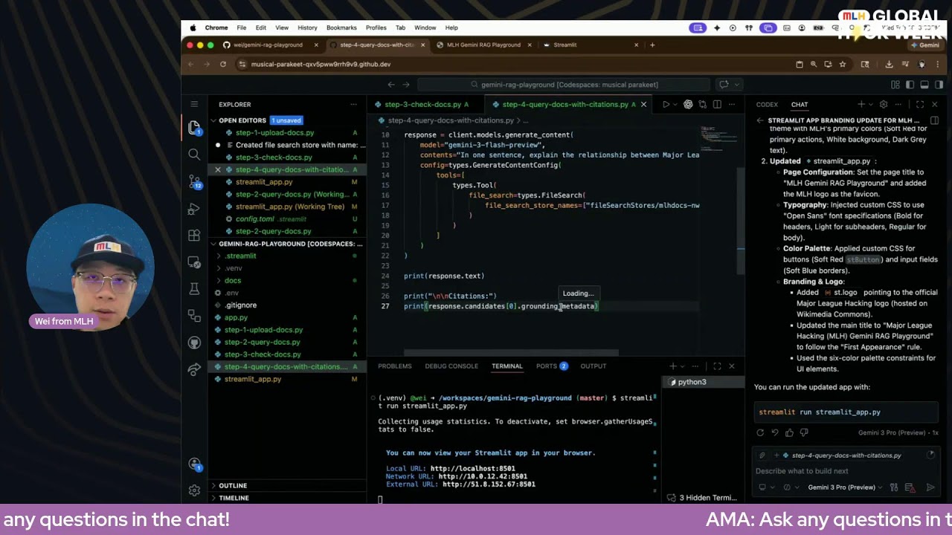Image resolution: width=952 pixels, height=535 pixels.
Task: Click the 3 Hidden Terminals indicator
Action: [702, 498]
